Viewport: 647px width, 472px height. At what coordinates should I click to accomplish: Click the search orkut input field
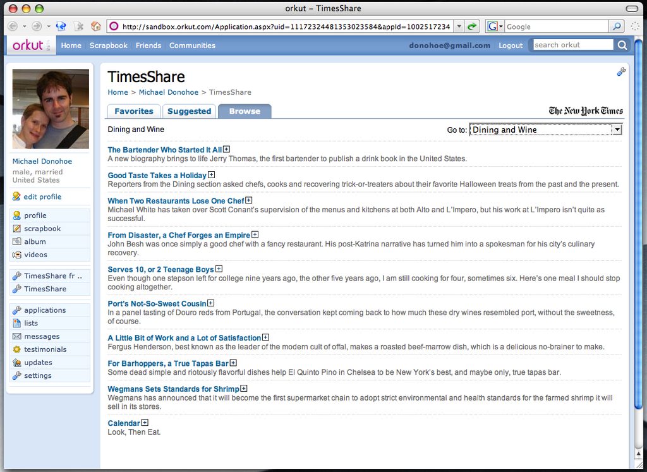572,45
